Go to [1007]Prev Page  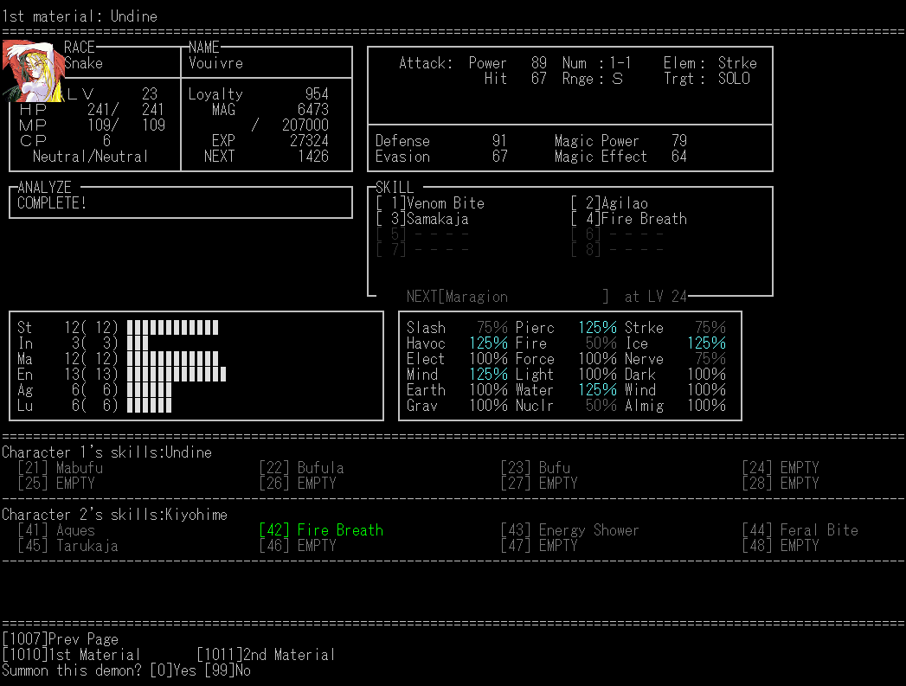(61, 639)
